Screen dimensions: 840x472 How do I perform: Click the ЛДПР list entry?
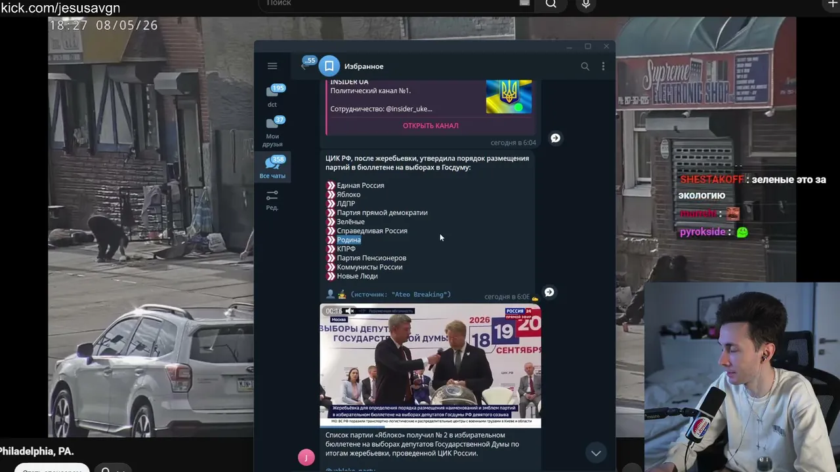click(346, 204)
